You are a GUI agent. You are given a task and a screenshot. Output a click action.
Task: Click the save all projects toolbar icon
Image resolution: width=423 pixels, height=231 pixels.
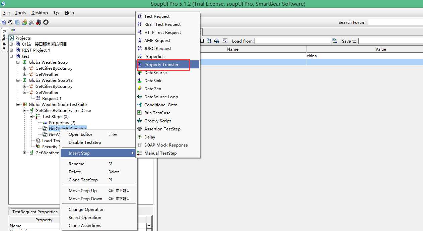tap(17, 22)
